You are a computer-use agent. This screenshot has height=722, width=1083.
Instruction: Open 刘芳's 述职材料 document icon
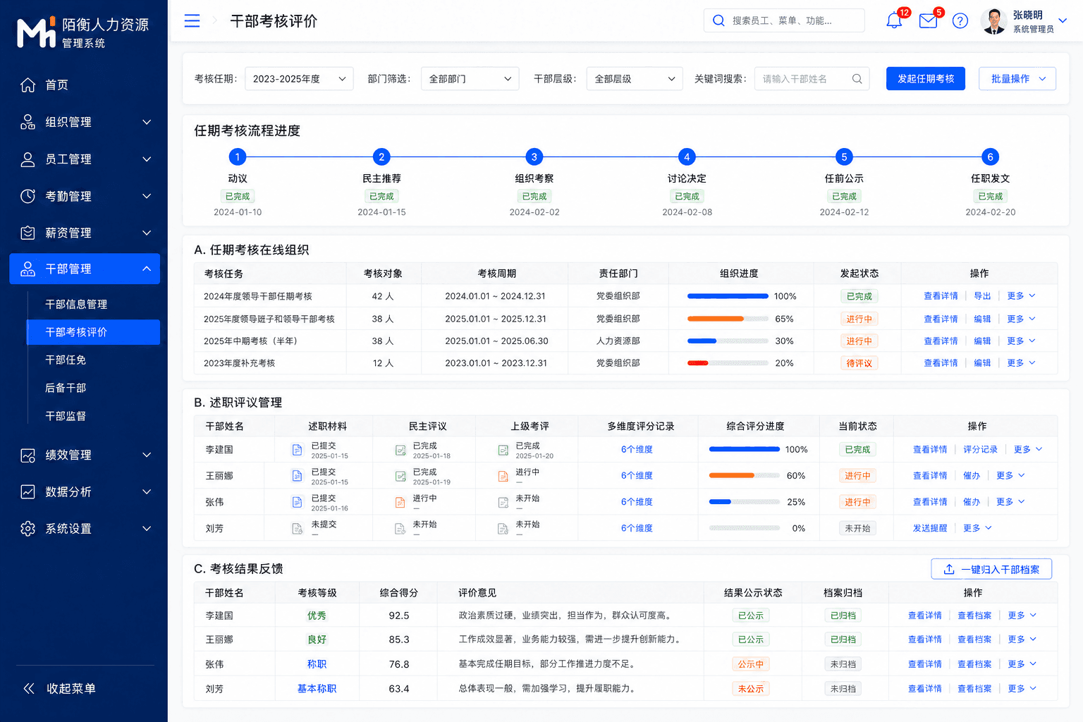(x=298, y=528)
